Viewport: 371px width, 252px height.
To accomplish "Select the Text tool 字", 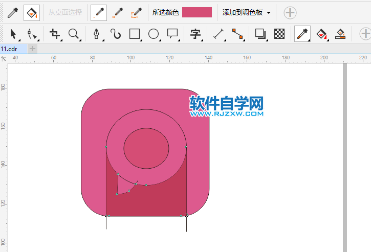I will pos(195,34).
